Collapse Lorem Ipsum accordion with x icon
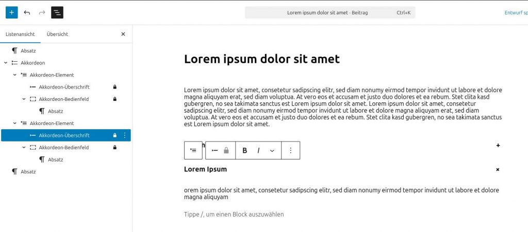The image size is (528, 232). click(498, 170)
